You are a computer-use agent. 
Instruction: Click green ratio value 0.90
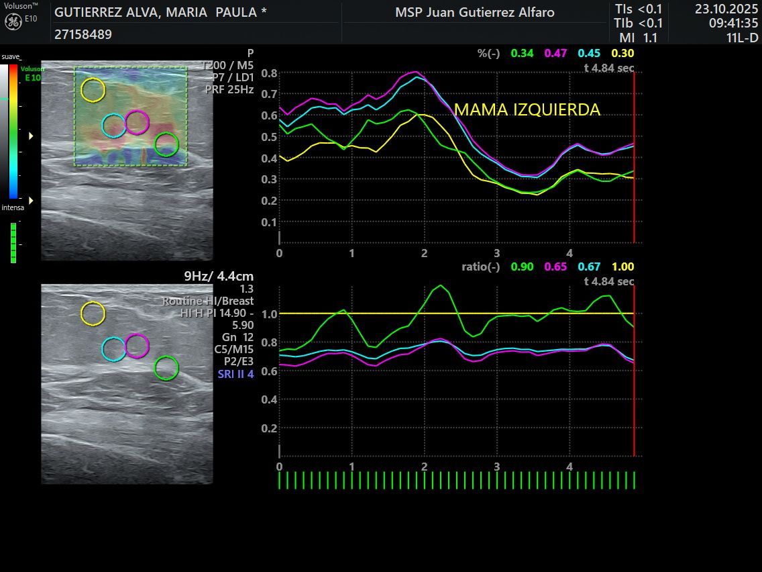tap(522, 267)
